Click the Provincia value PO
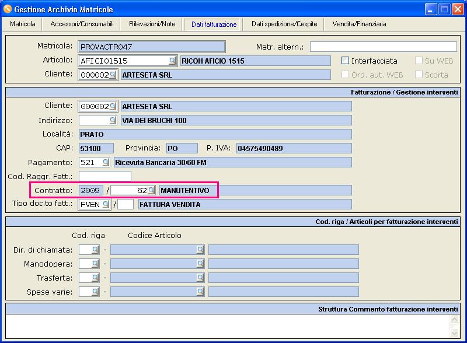Image resolution: width=467 pixels, height=343 pixels. click(x=182, y=148)
